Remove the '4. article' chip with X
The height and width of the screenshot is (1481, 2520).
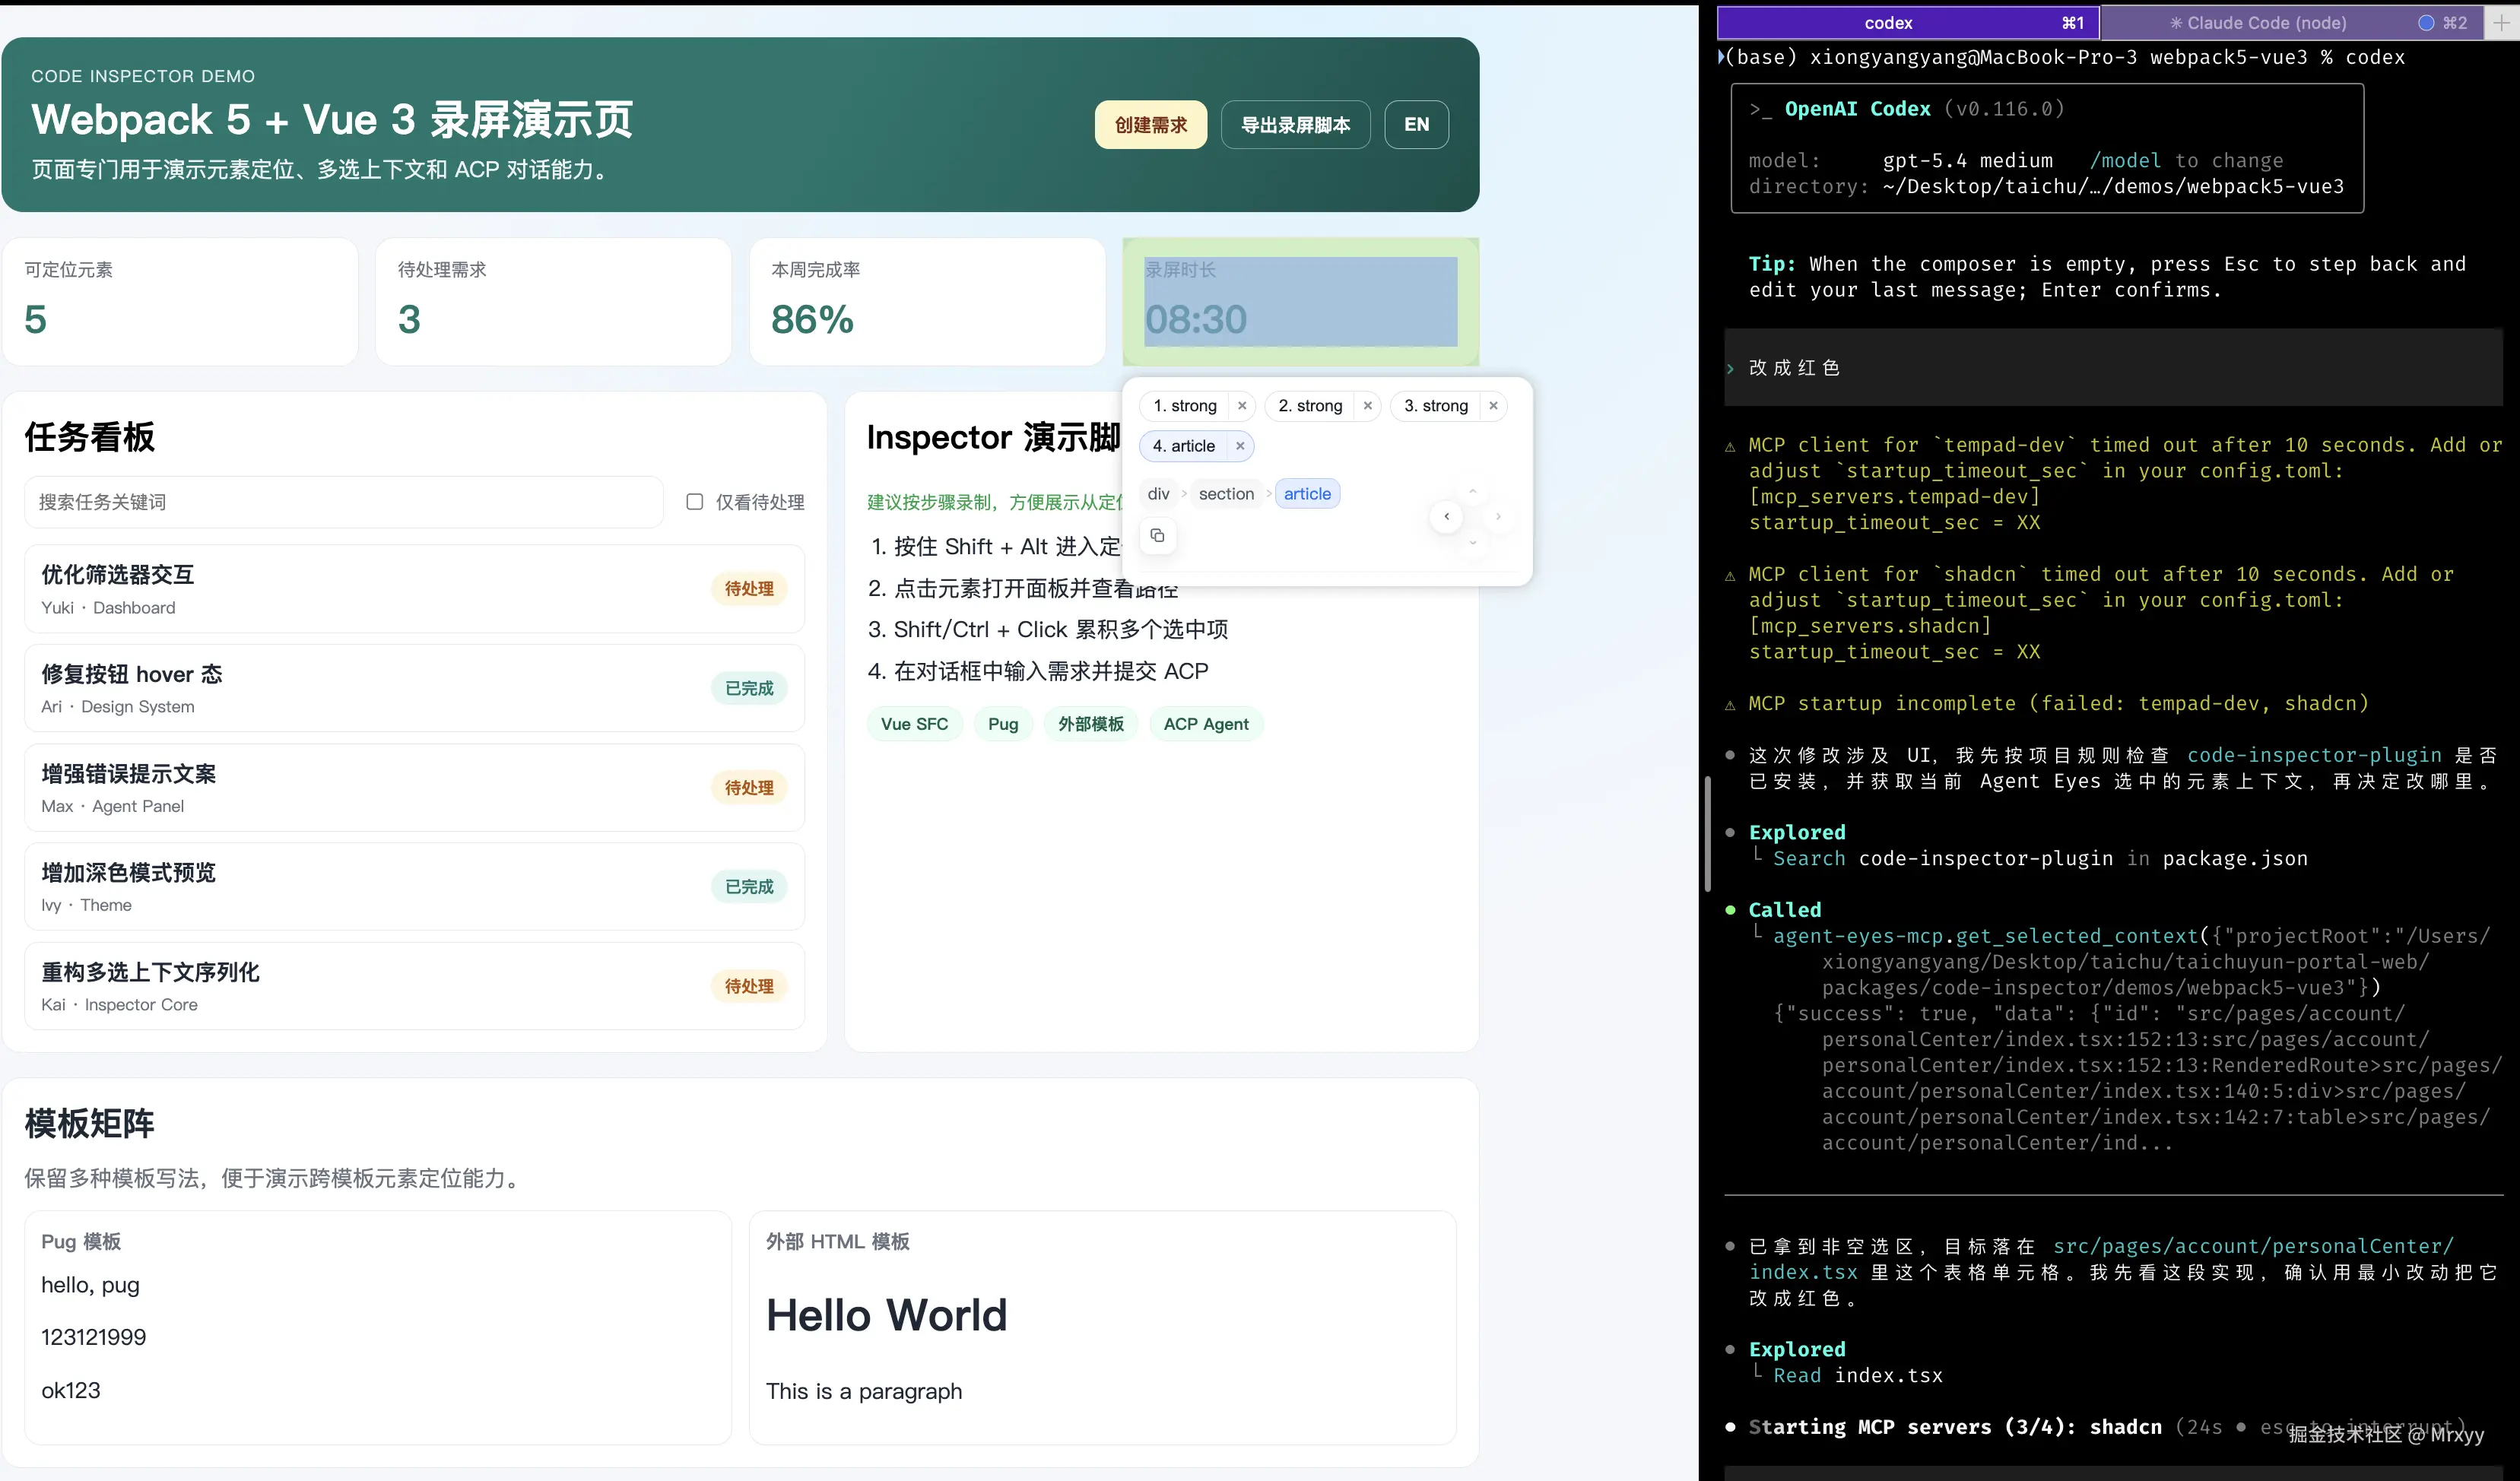tap(1240, 446)
